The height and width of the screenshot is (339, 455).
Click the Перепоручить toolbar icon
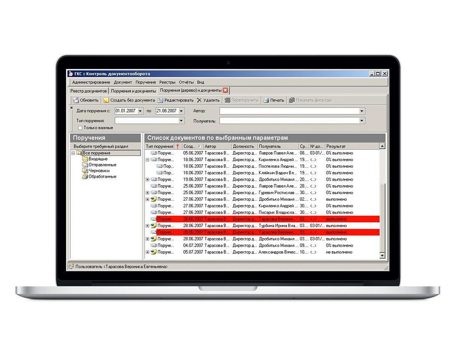click(227, 100)
